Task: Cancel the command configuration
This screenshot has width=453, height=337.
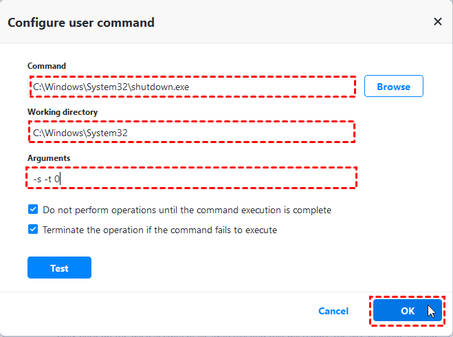Action: pos(333,311)
